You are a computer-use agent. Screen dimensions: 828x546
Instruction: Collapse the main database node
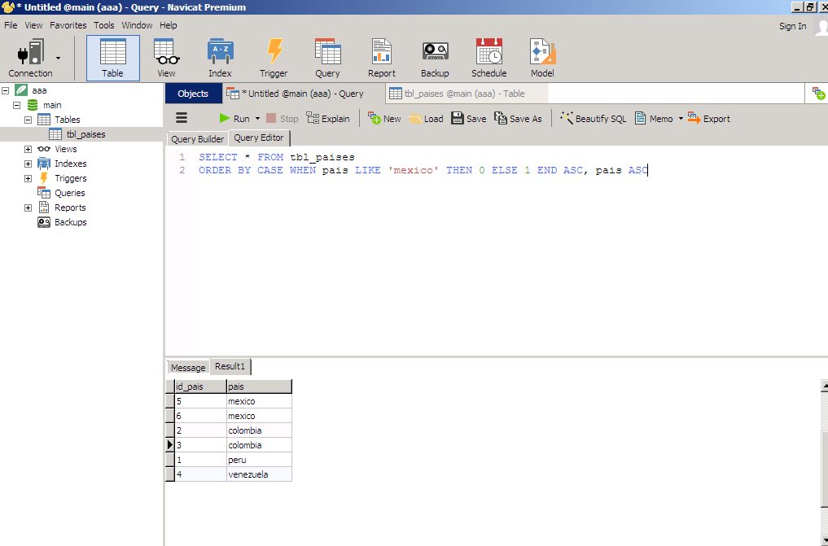pyautogui.click(x=16, y=105)
